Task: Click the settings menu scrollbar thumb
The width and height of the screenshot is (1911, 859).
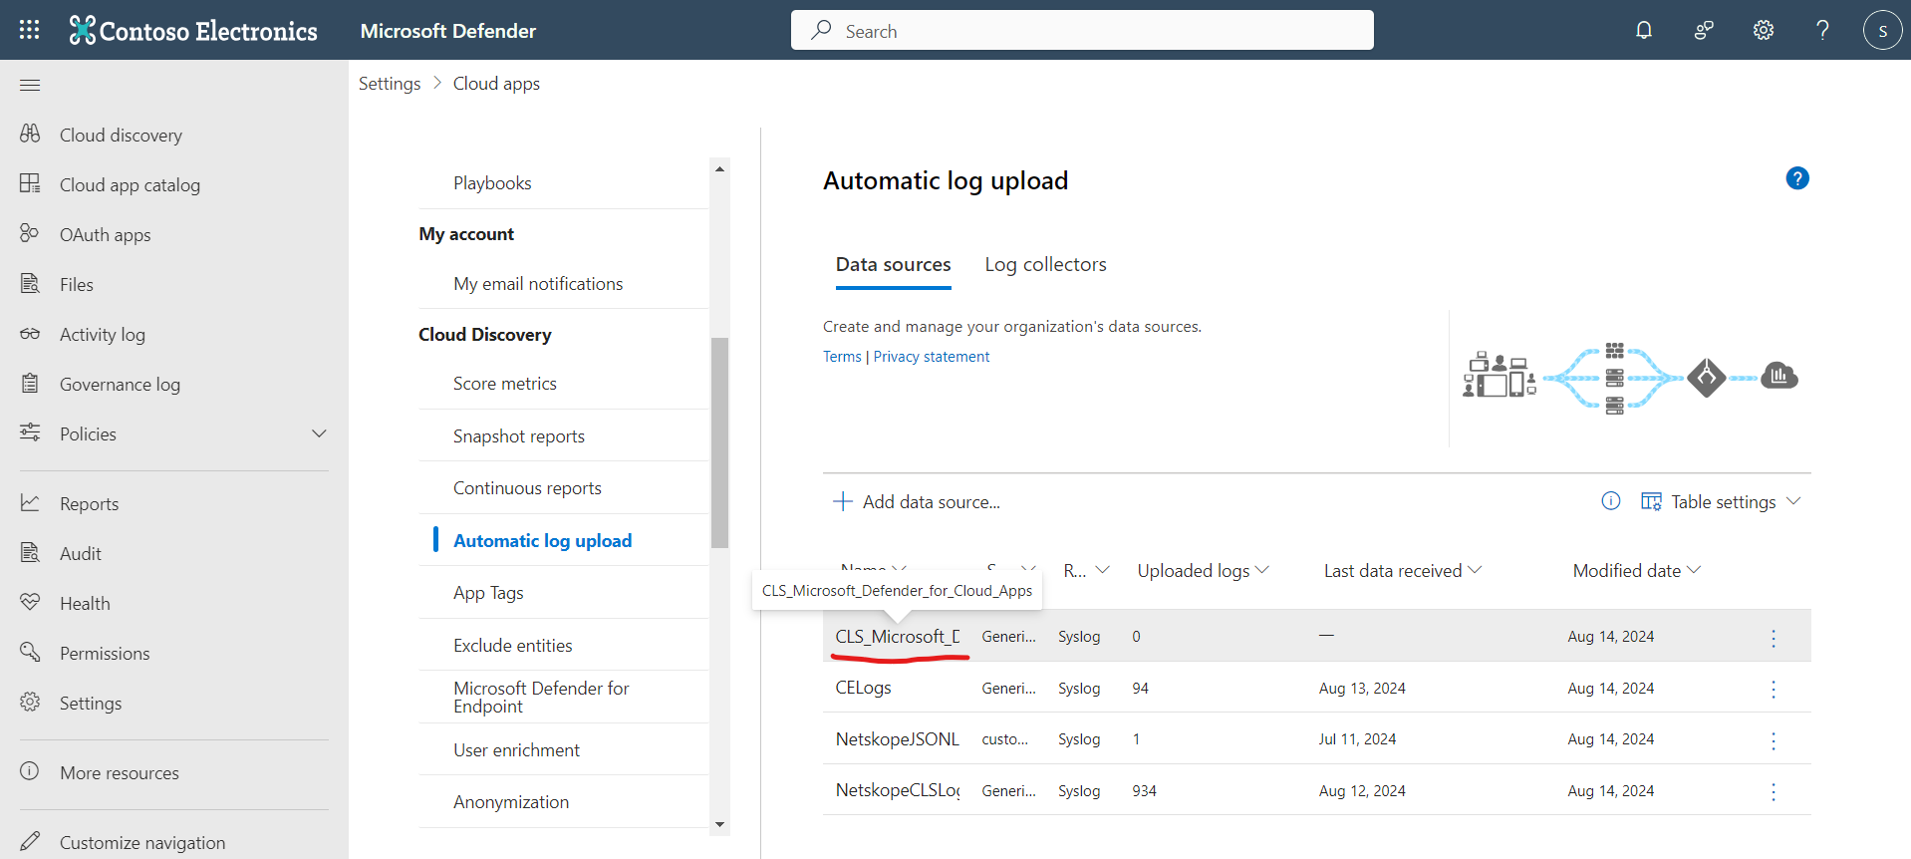Action: pyautogui.click(x=719, y=442)
